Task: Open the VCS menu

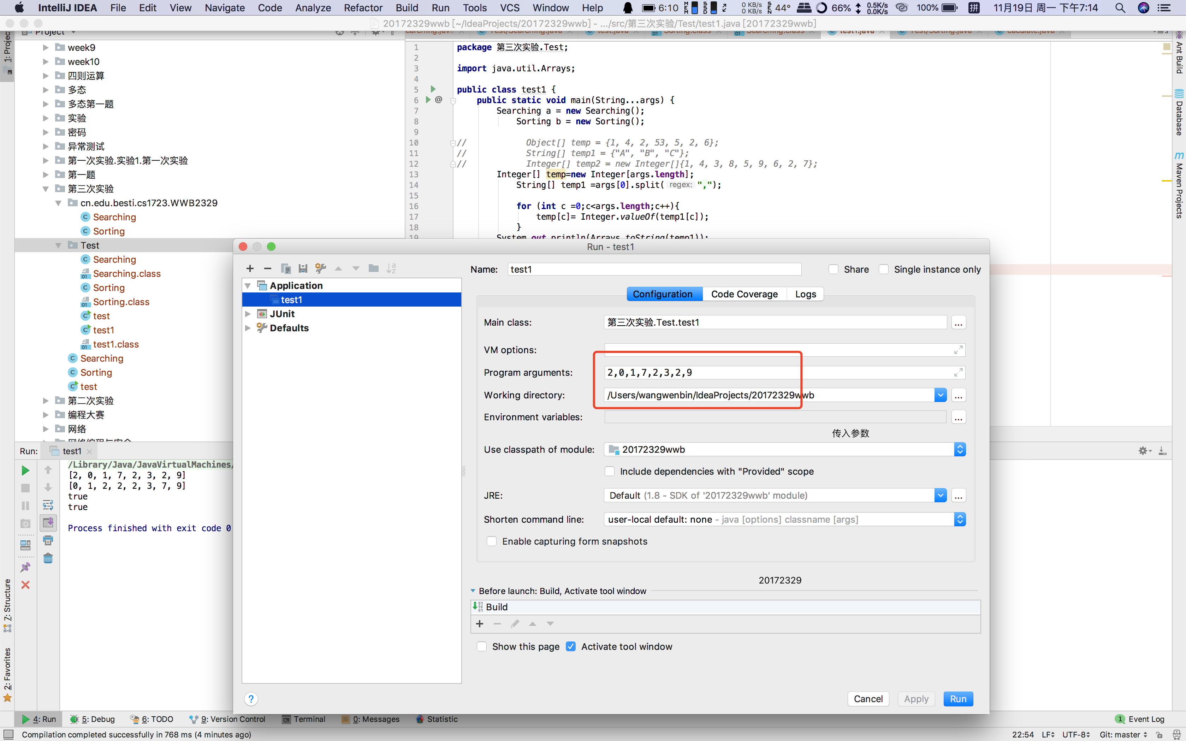Action: click(x=509, y=8)
